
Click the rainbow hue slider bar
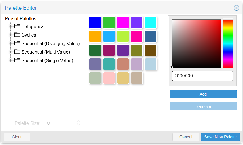(228, 43)
